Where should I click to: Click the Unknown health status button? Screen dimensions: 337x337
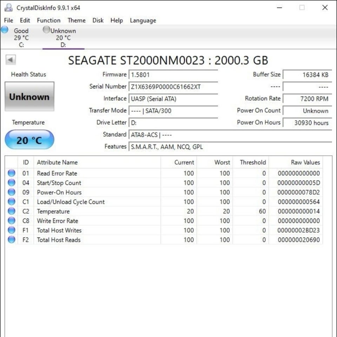coord(29,97)
